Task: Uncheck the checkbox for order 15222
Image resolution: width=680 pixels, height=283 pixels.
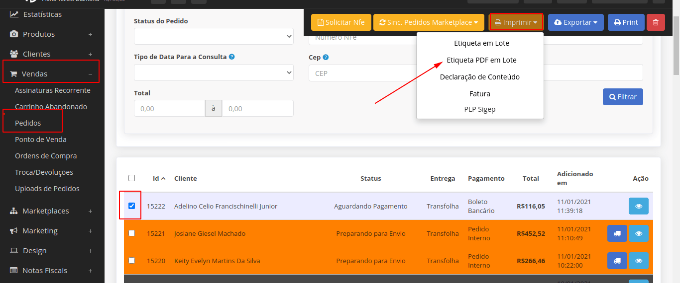Action: (x=131, y=206)
